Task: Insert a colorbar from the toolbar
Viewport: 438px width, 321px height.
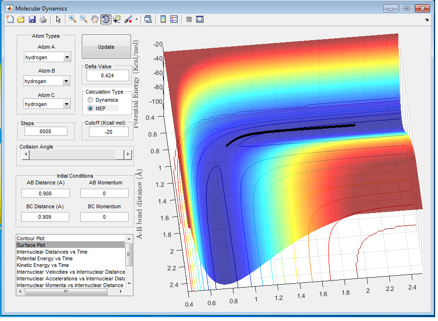Action: [x=163, y=20]
